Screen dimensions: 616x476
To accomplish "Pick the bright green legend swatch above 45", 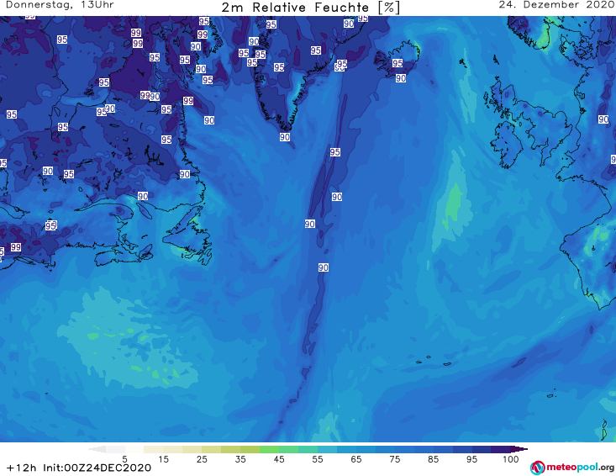I will click(x=269, y=449).
